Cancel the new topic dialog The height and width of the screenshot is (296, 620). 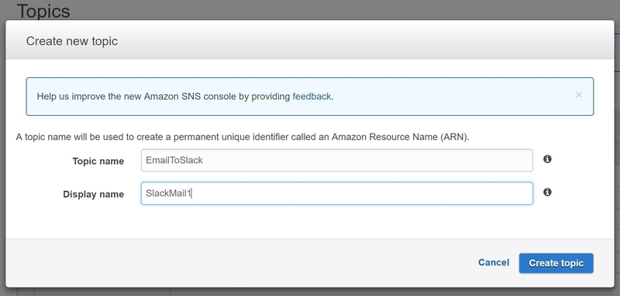coord(494,263)
